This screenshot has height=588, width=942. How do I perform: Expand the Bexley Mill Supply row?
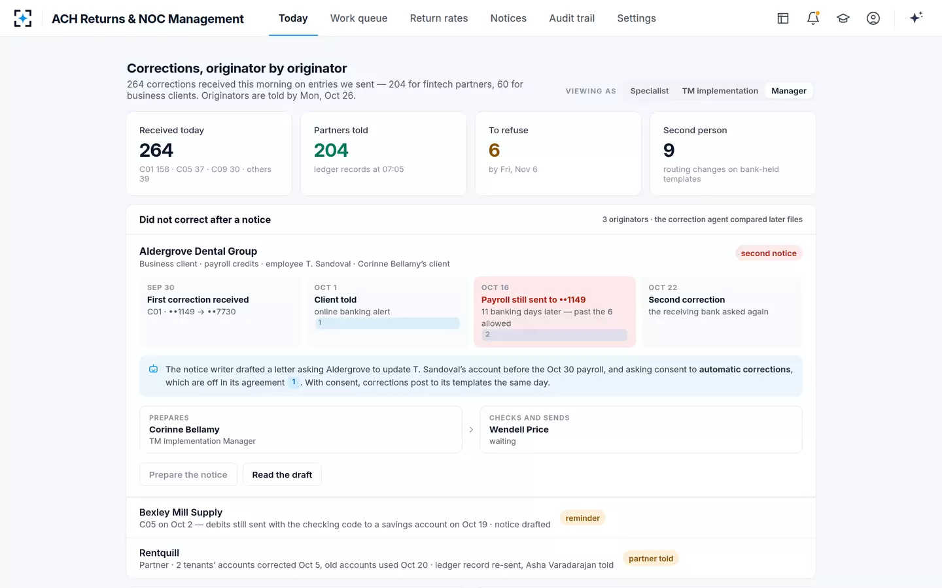coord(471,518)
